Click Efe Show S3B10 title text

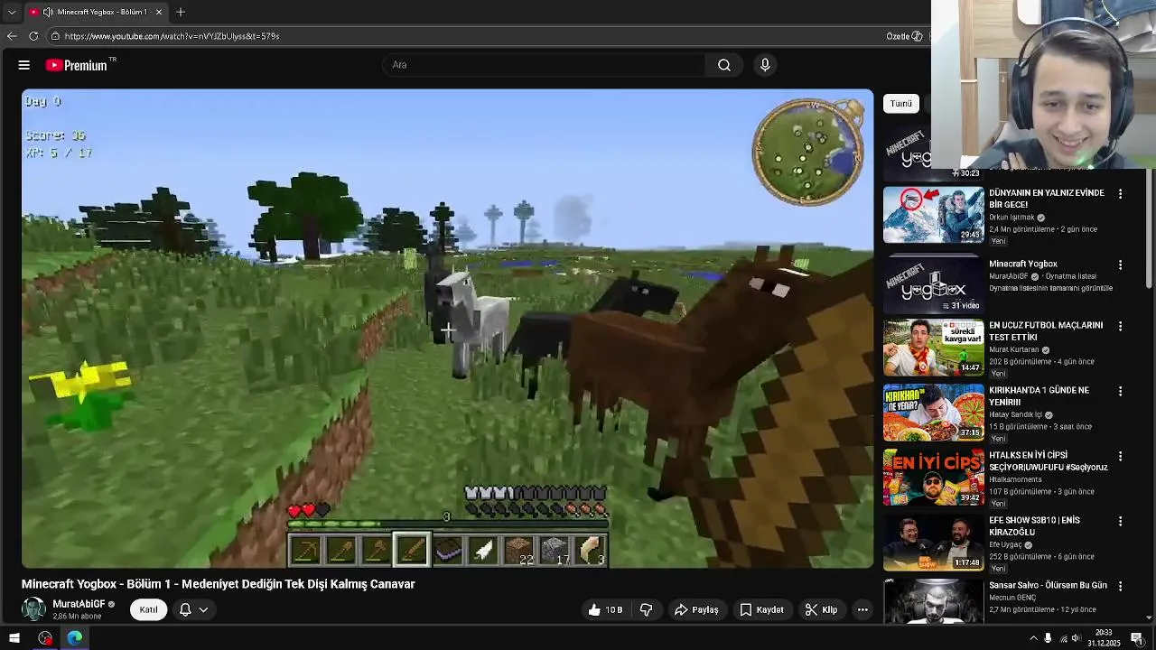(x=1034, y=526)
